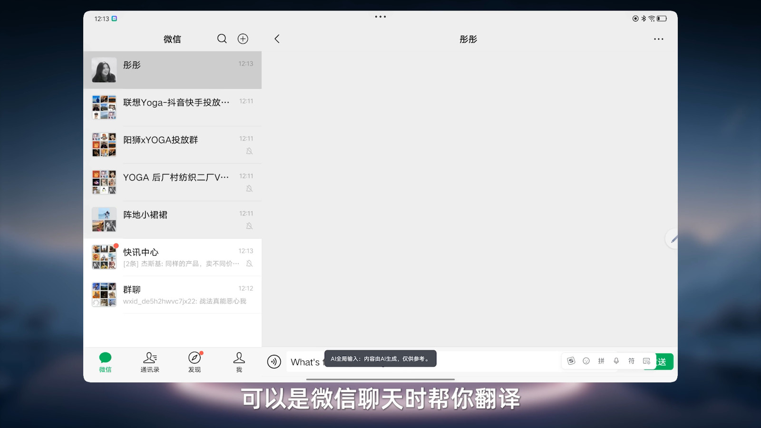Tap the battery icon in status bar
The width and height of the screenshot is (761, 428).
point(662,19)
